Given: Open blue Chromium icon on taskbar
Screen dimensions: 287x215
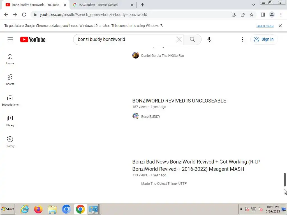Looking at the screenshot, I should coord(66,209).
